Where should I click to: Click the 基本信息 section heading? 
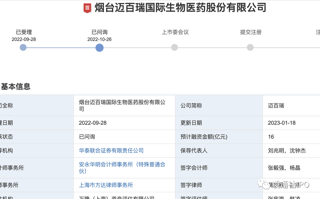(16, 86)
